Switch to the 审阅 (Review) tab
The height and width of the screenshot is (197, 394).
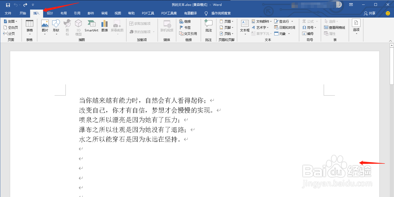(x=104, y=13)
